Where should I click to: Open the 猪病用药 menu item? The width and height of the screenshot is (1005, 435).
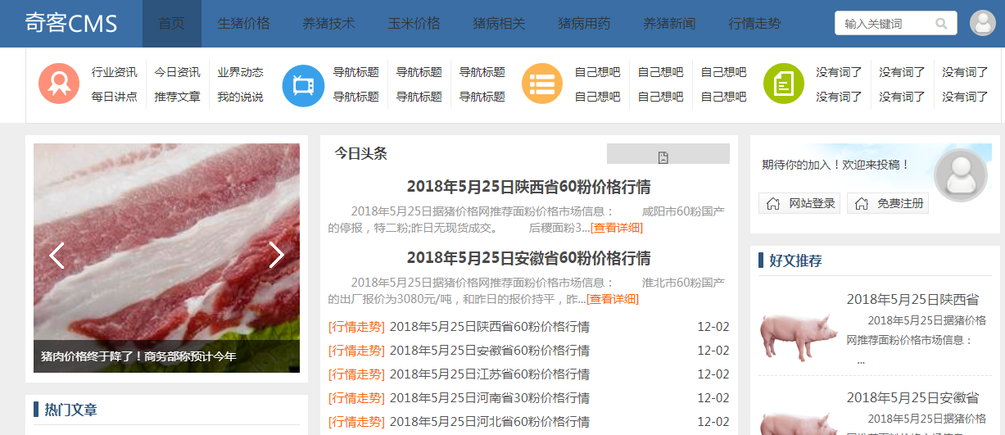584,24
